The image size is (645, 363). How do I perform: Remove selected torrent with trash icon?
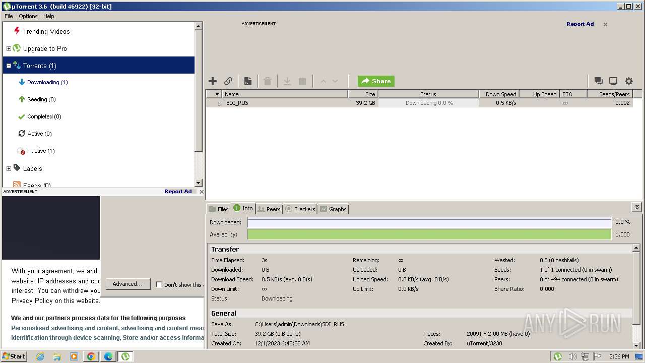pyautogui.click(x=268, y=81)
